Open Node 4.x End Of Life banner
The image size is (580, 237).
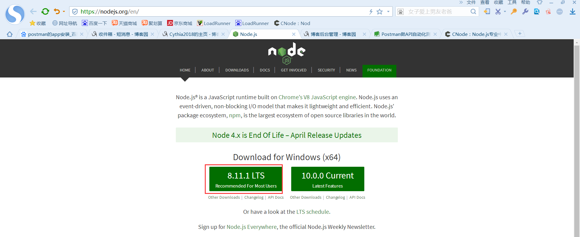(x=287, y=135)
